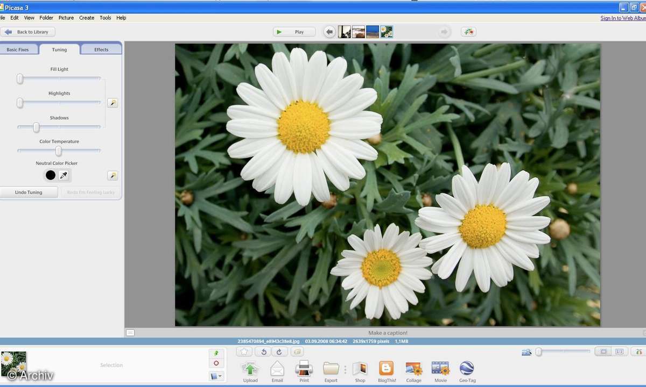646x387 pixels.
Task: Open the Shop option
Action: point(360,371)
